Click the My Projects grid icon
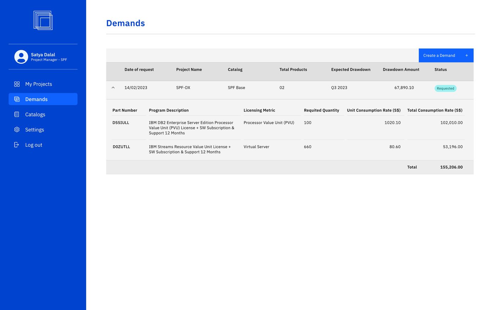 [17, 84]
